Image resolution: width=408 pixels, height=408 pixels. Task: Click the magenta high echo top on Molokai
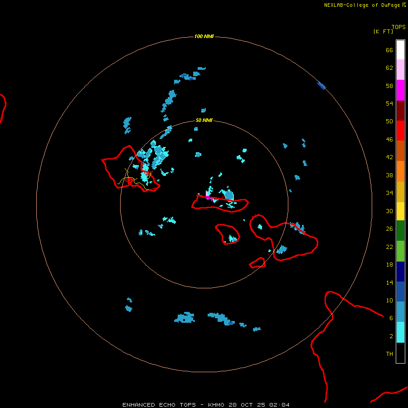(209, 197)
